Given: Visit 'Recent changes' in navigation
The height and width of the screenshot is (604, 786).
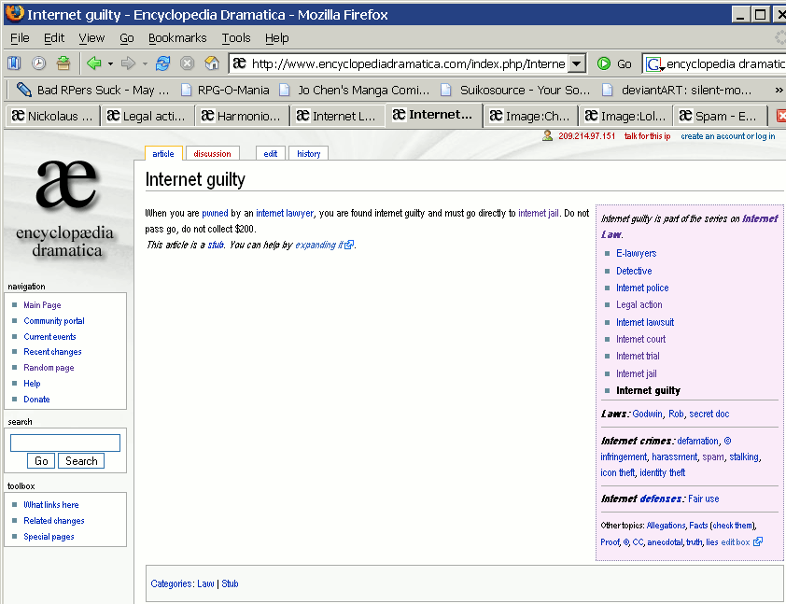Looking at the screenshot, I should (x=52, y=352).
